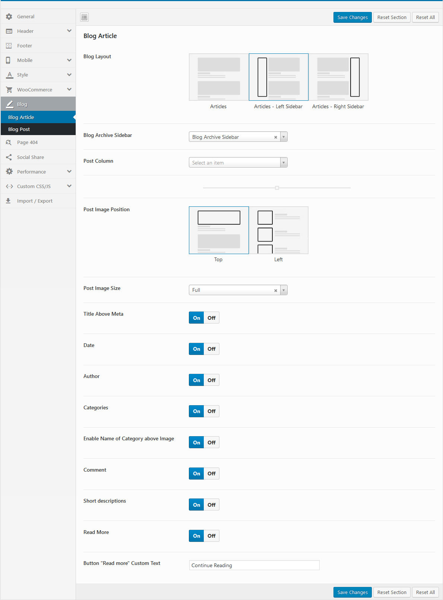This screenshot has width=443, height=600.
Task: Clear the Blog Archive Sidebar selection (x)
Action: [x=276, y=137]
